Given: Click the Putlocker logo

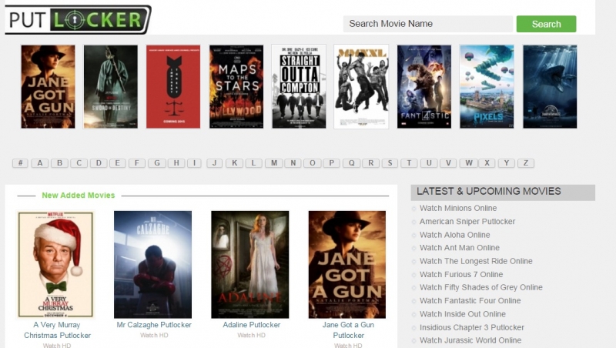Looking at the screenshot, I should [78, 20].
